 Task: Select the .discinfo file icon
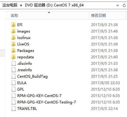[14, 63]
